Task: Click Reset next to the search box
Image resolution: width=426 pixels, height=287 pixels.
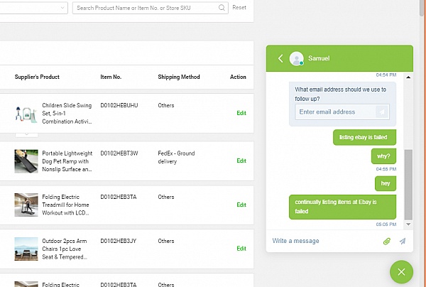Action: click(239, 8)
